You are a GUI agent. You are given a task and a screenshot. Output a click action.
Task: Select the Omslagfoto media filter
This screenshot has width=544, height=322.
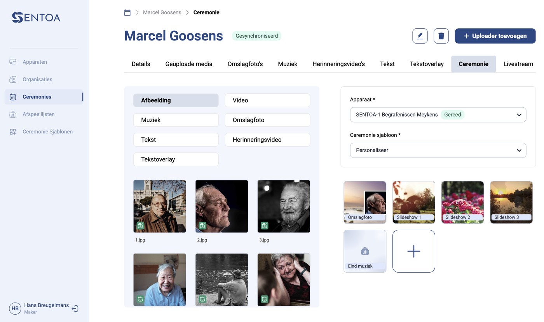[267, 120]
